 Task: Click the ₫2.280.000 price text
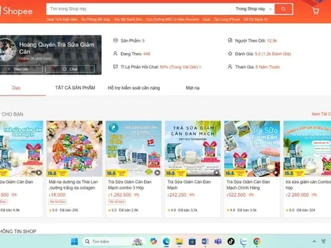pyautogui.click(x=297, y=195)
